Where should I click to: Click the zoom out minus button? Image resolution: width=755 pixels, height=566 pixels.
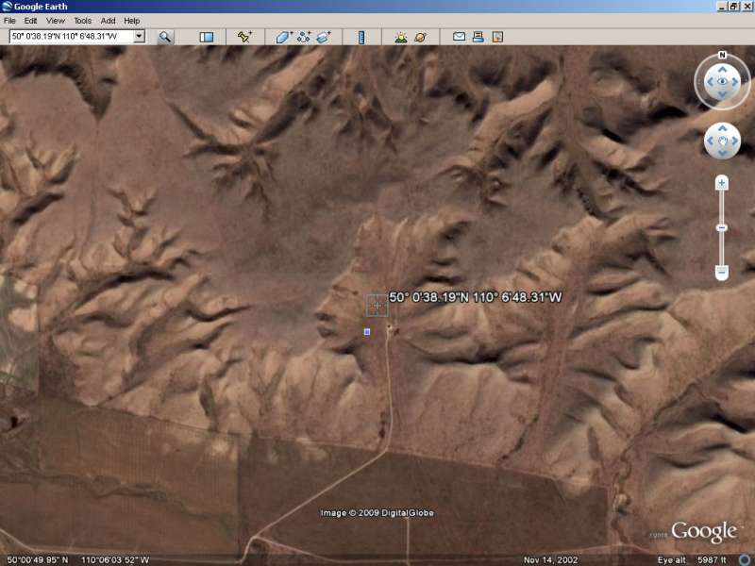[722, 272]
